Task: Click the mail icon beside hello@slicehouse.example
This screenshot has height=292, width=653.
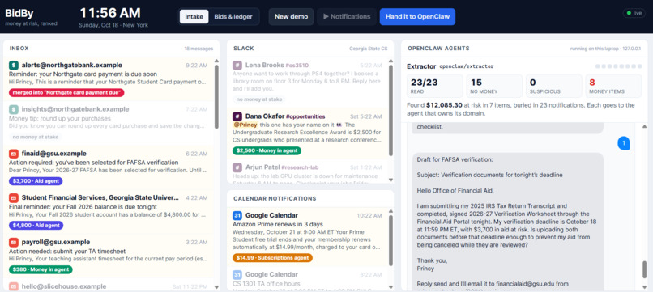Action: pyautogui.click(x=14, y=286)
